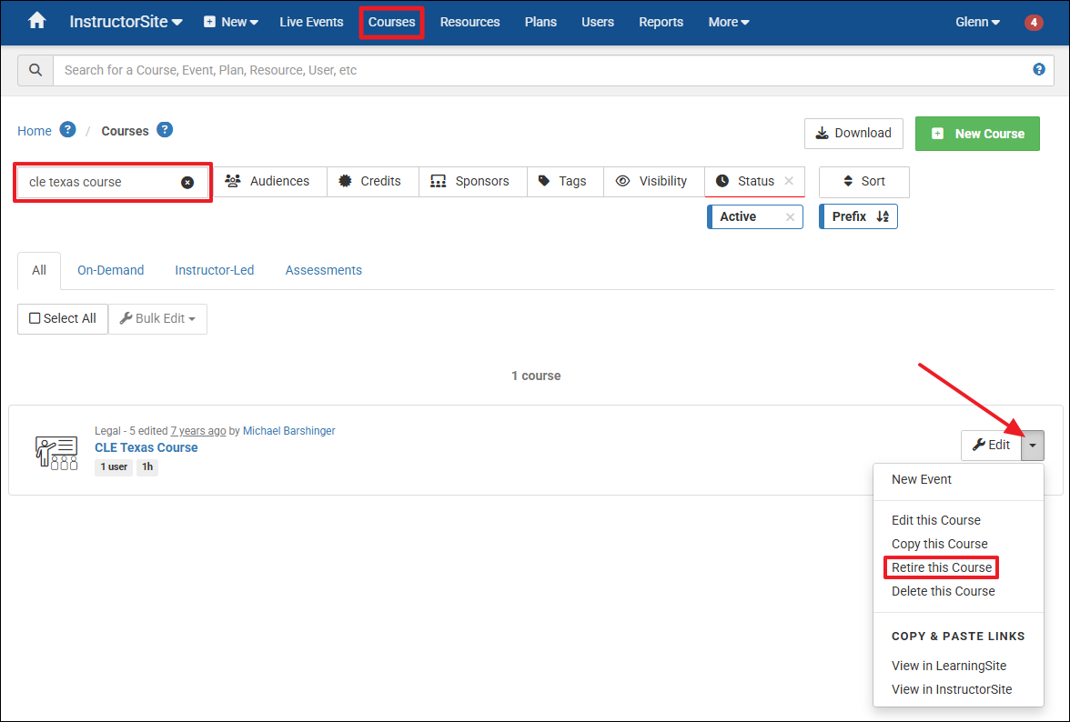
Task: Remove the Status filter with its X
Action: pyautogui.click(x=789, y=181)
